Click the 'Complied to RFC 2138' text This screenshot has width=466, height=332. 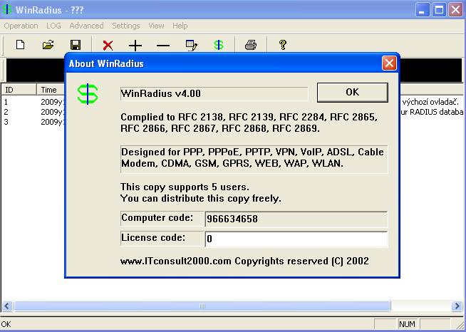[249, 123]
